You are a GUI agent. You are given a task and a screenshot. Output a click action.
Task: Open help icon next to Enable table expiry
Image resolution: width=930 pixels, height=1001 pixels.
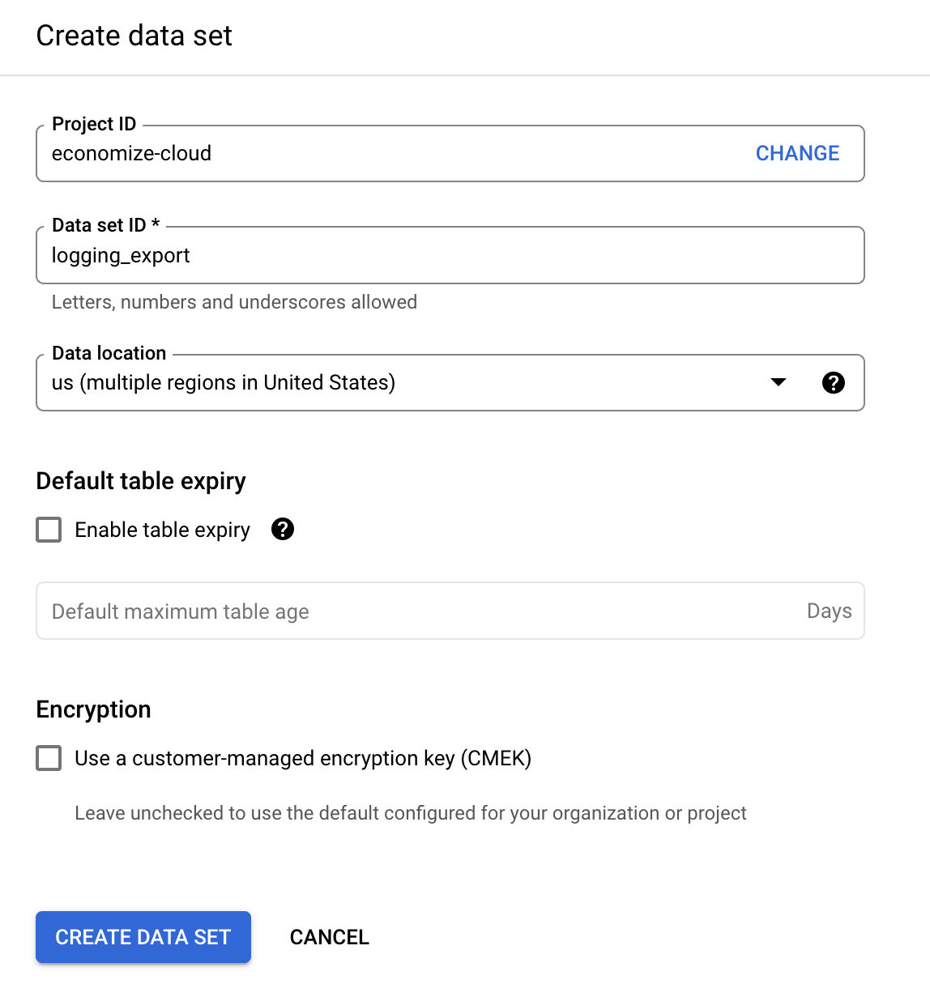click(283, 529)
